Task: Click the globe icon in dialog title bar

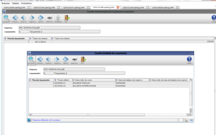Action: pos(29,53)
